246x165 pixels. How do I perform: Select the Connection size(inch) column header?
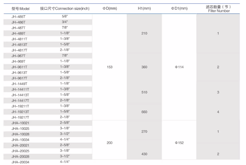click(x=65, y=9)
